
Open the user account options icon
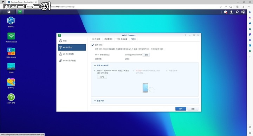[x=231, y=12]
